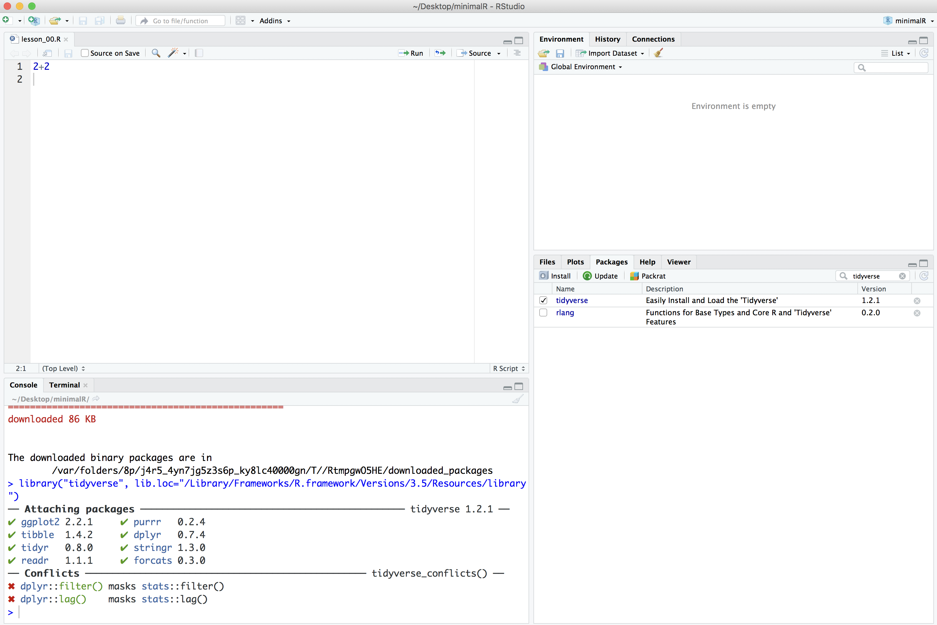Switch to the History tab
The width and height of the screenshot is (937, 625).
607,39
